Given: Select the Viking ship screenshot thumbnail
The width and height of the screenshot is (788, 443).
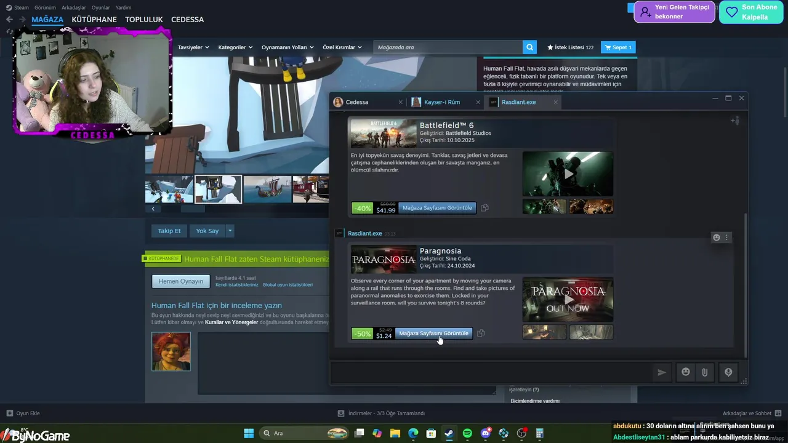Looking at the screenshot, I should pos(268,189).
